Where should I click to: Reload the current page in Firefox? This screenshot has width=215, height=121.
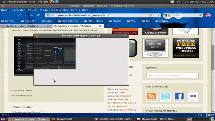click(19, 15)
